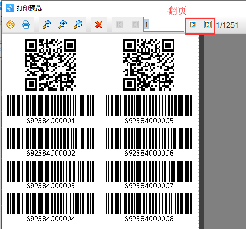Go to previous page button

coord(135,24)
